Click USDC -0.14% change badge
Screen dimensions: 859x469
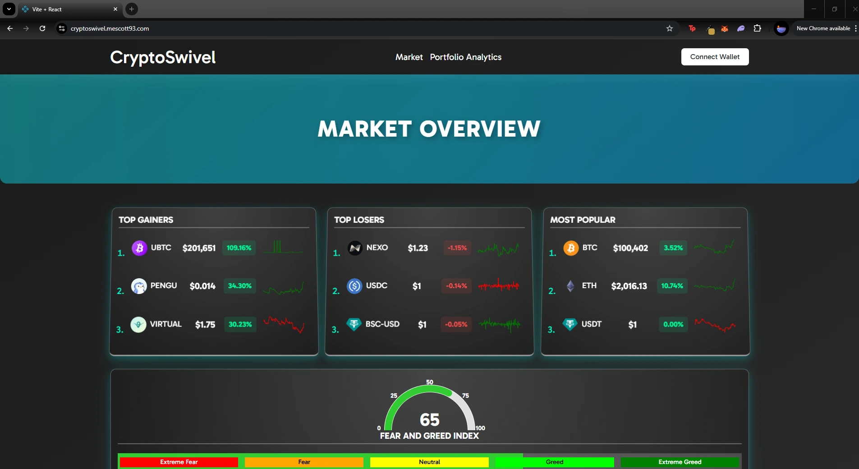456,286
